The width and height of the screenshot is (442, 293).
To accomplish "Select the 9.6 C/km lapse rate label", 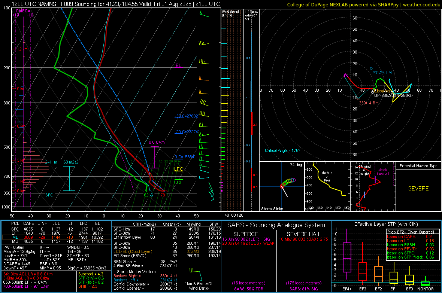I will click(x=157, y=142).
